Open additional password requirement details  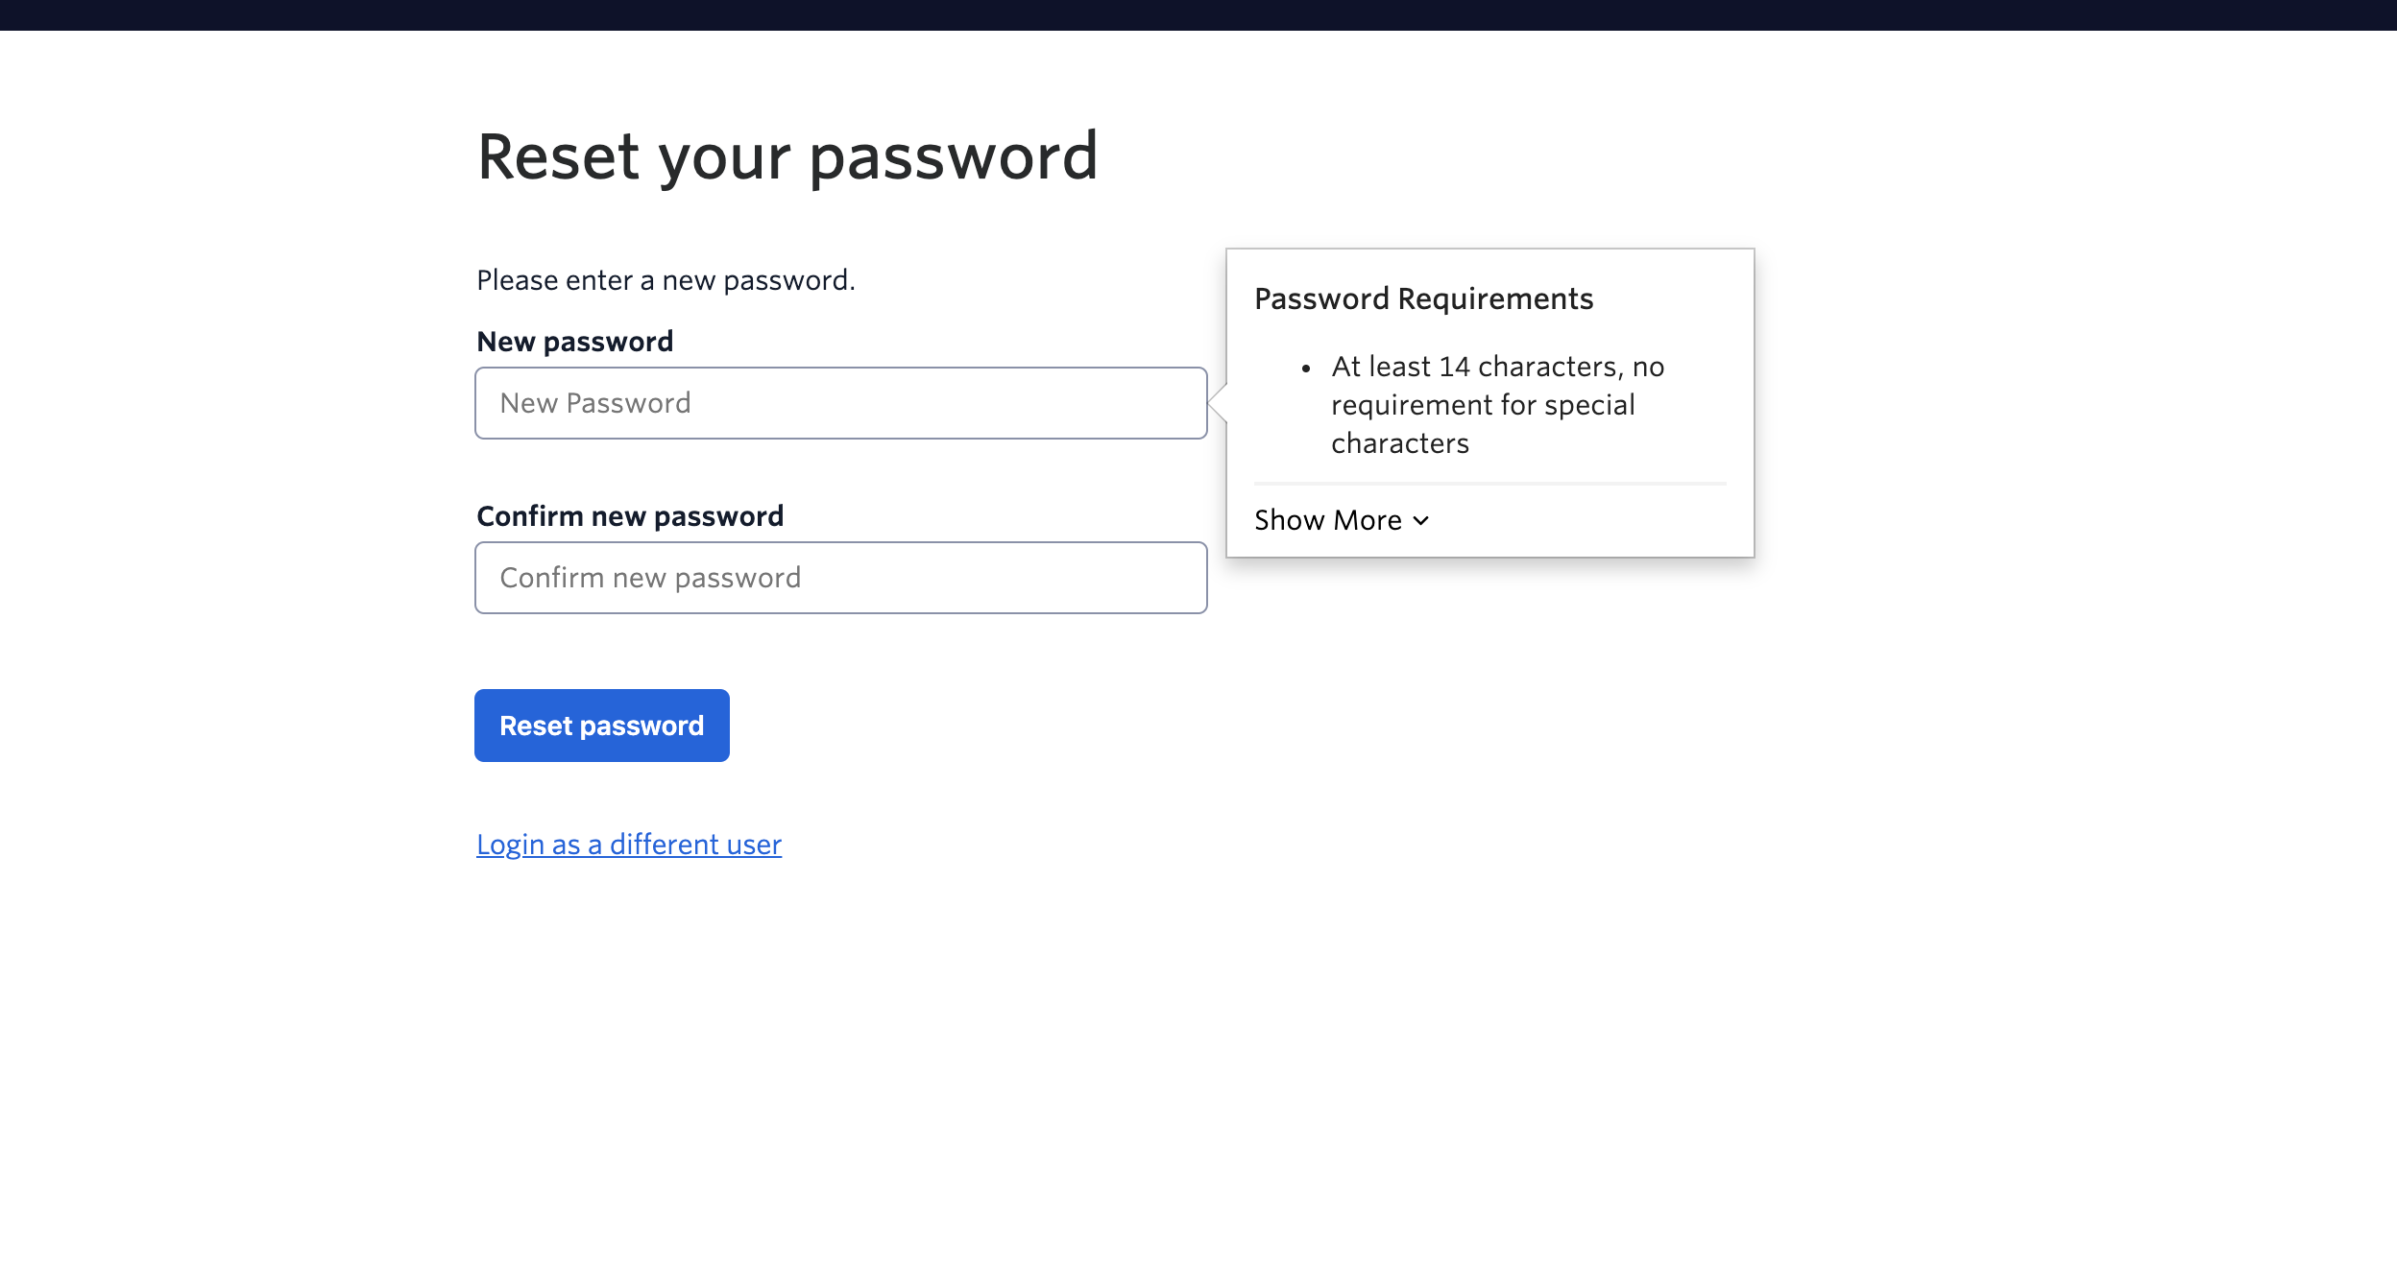tap(1342, 519)
